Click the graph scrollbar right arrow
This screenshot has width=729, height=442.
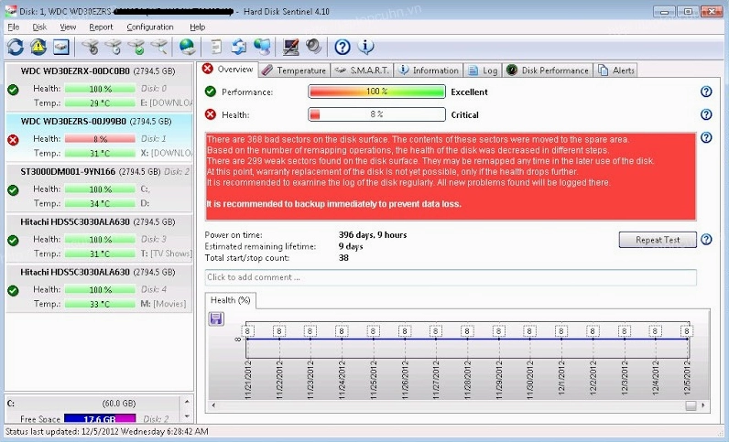703,405
